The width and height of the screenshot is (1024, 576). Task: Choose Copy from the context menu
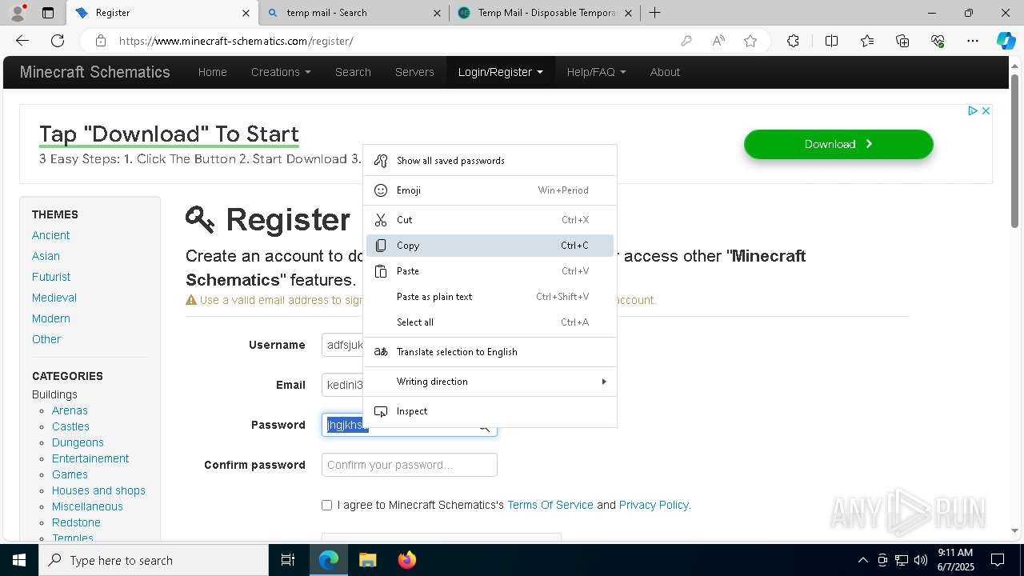click(490, 246)
